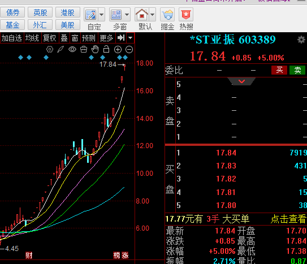Click the red 买 buy button
Screen dimensions: 307x264
(279, 70)
